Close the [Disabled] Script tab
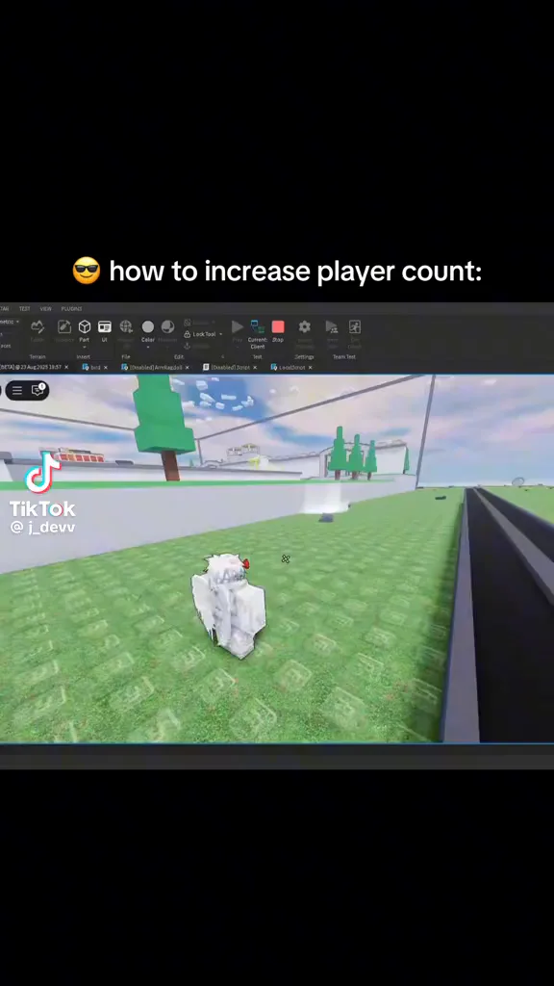554x986 pixels. point(255,367)
